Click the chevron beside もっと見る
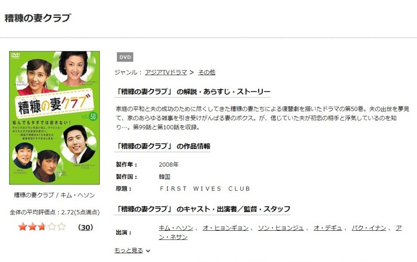The height and width of the screenshot is (262, 417). (x=148, y=251)
